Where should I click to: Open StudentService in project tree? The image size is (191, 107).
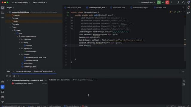tap(32, 61)
